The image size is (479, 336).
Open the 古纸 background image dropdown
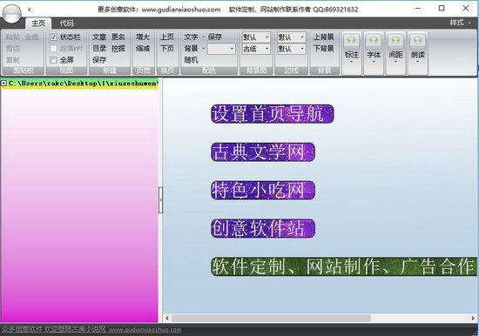tap(256, 49)
